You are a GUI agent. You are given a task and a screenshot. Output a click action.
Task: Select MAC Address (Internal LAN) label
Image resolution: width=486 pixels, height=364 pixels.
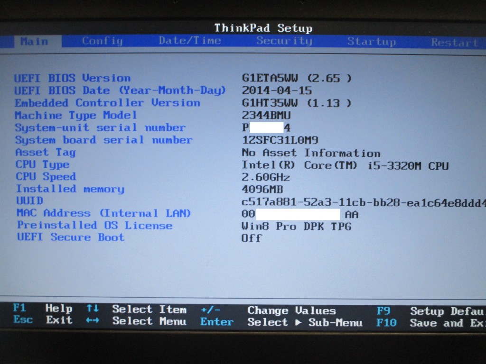pyautogui.click(x=103, y=213)
